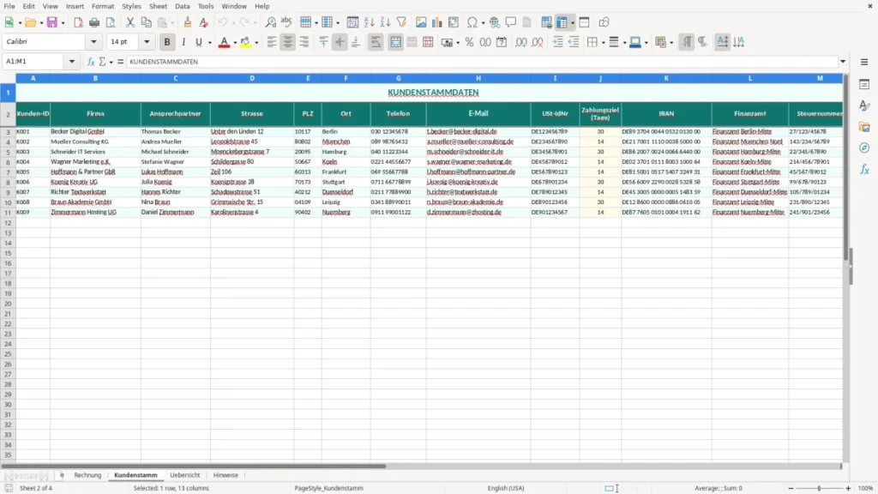Format as percent icon
This screenshot has width=878, height=494.
[469, 42]
